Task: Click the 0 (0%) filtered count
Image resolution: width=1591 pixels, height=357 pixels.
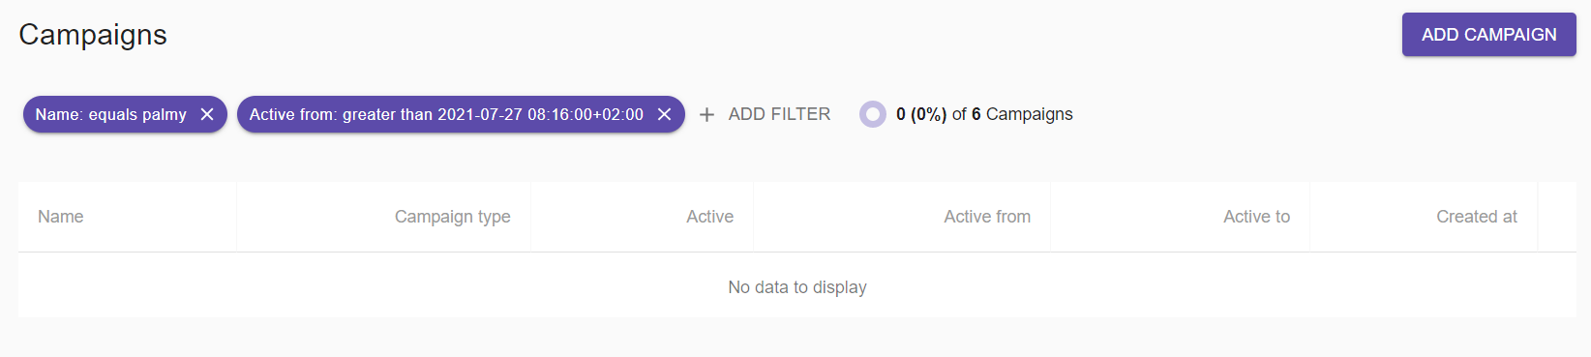Action: (x=921, y=114)
